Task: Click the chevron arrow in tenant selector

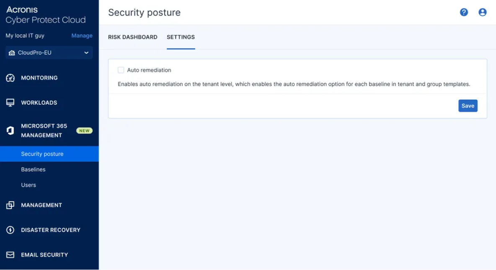Action: click(86, 53)
